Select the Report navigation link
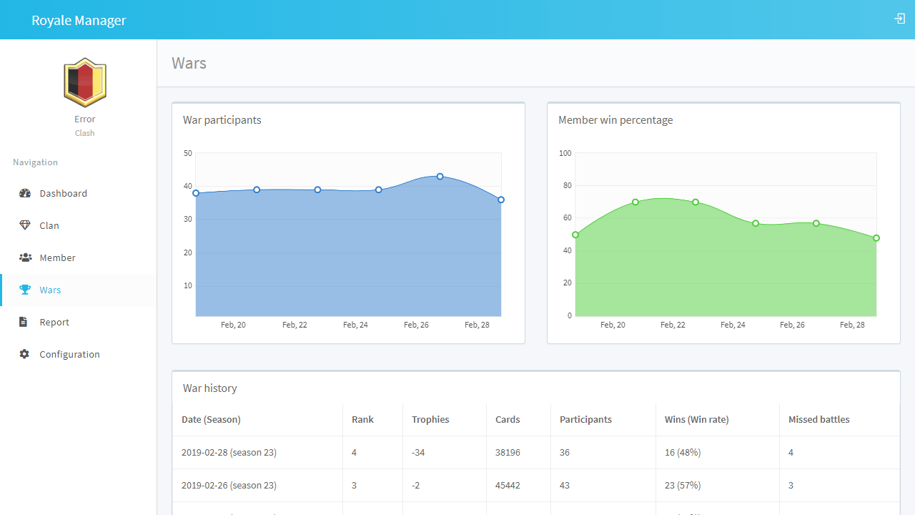This screenshot has height=515, width=915. click(x=54, y=322)
